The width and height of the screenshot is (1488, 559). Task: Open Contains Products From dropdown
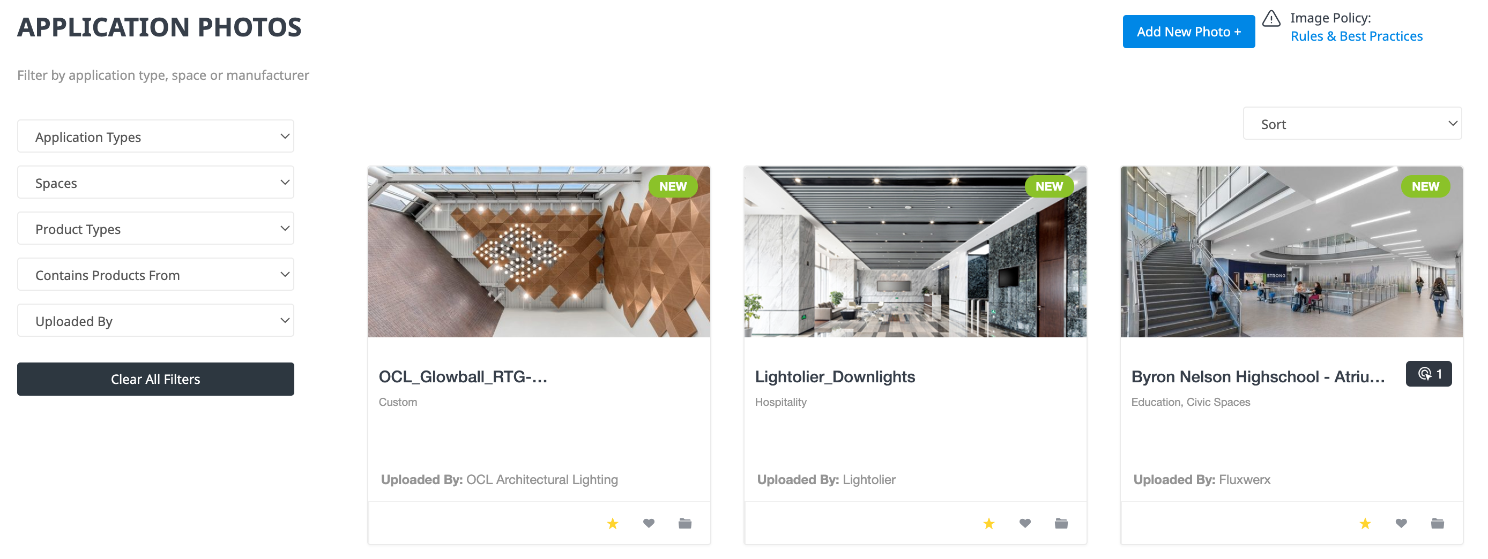155,275
